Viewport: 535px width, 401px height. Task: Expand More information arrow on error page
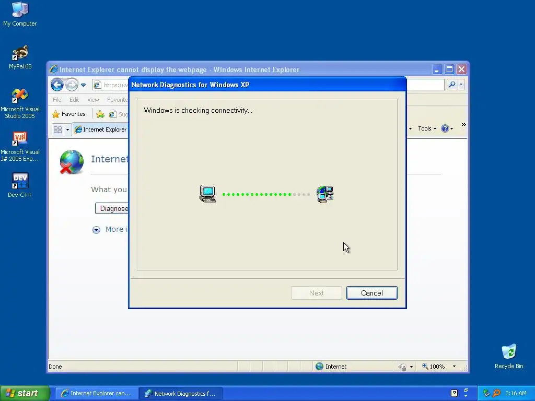[x=96, y=230]
